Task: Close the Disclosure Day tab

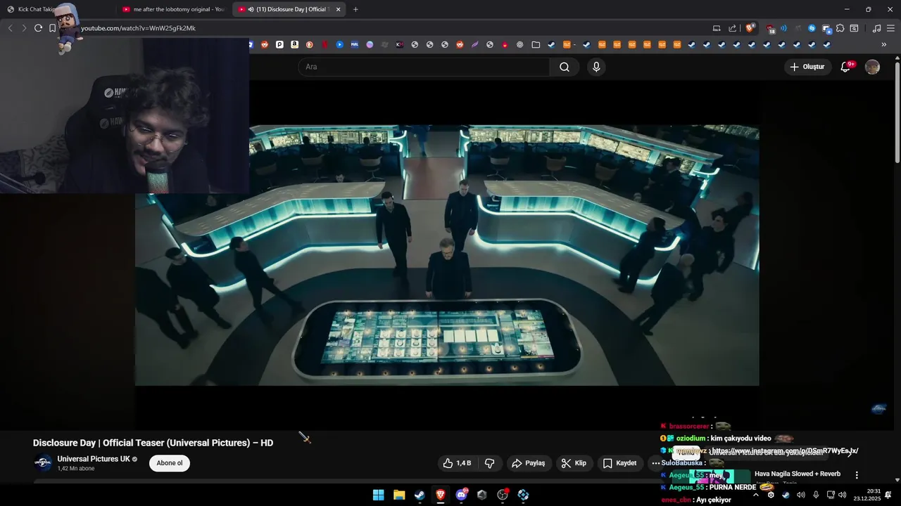Action: pyautogui.click(x=338, y=9)
